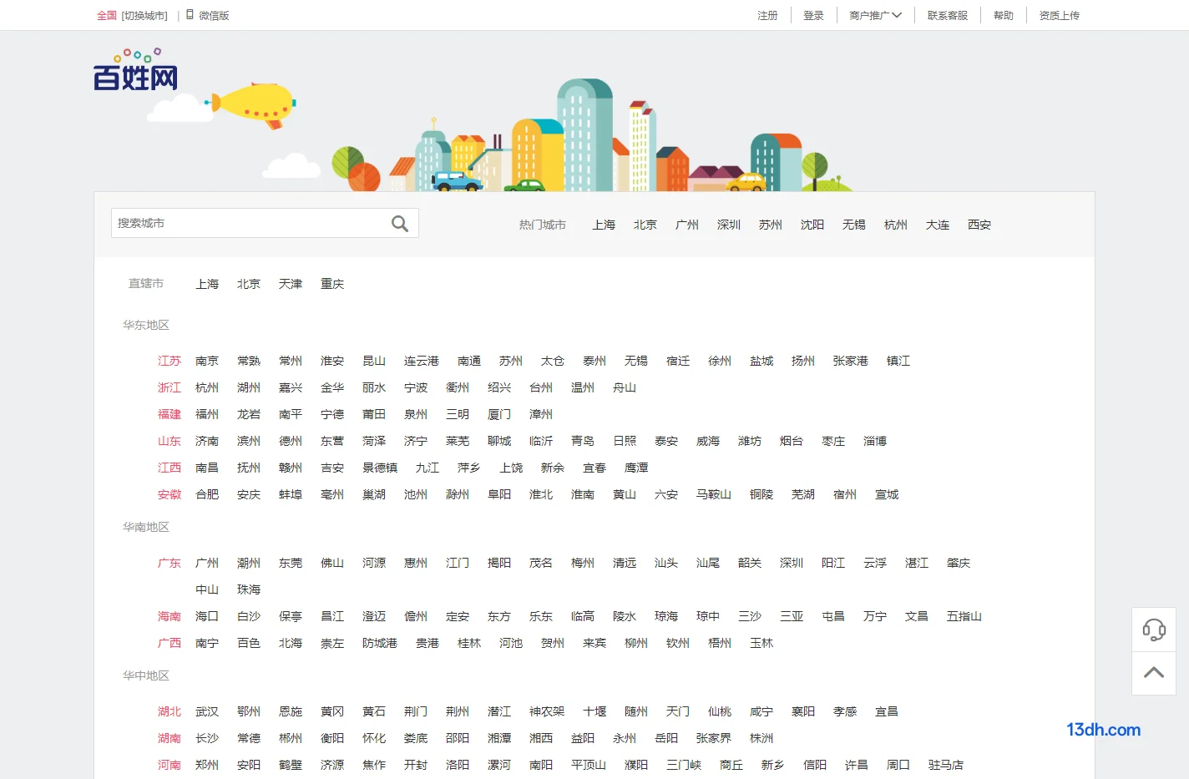Select city 景德镇
The width and height of the screenshot is (1189, 779).
(x=380, y=468)
